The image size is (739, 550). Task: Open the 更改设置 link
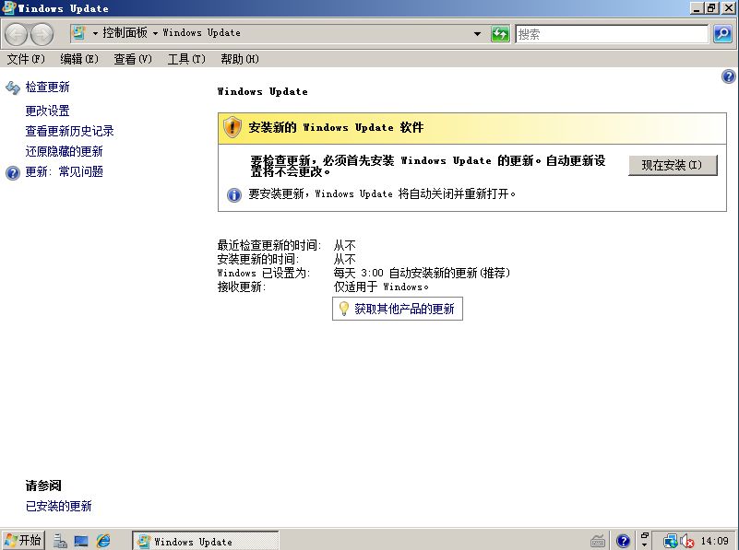point(48,111)
